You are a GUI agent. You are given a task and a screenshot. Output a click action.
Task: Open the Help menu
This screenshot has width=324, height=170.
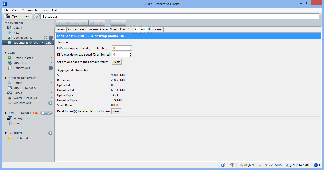coord(55,10)
